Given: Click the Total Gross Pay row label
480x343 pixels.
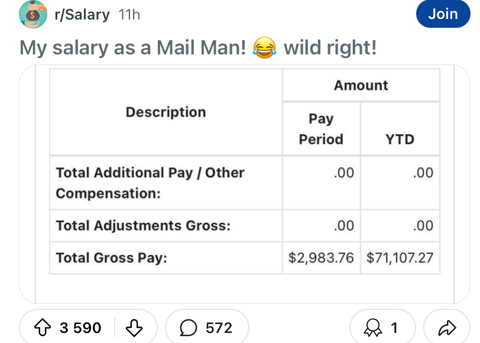Looking at the screenshot, I should click(x=111, y=258).
